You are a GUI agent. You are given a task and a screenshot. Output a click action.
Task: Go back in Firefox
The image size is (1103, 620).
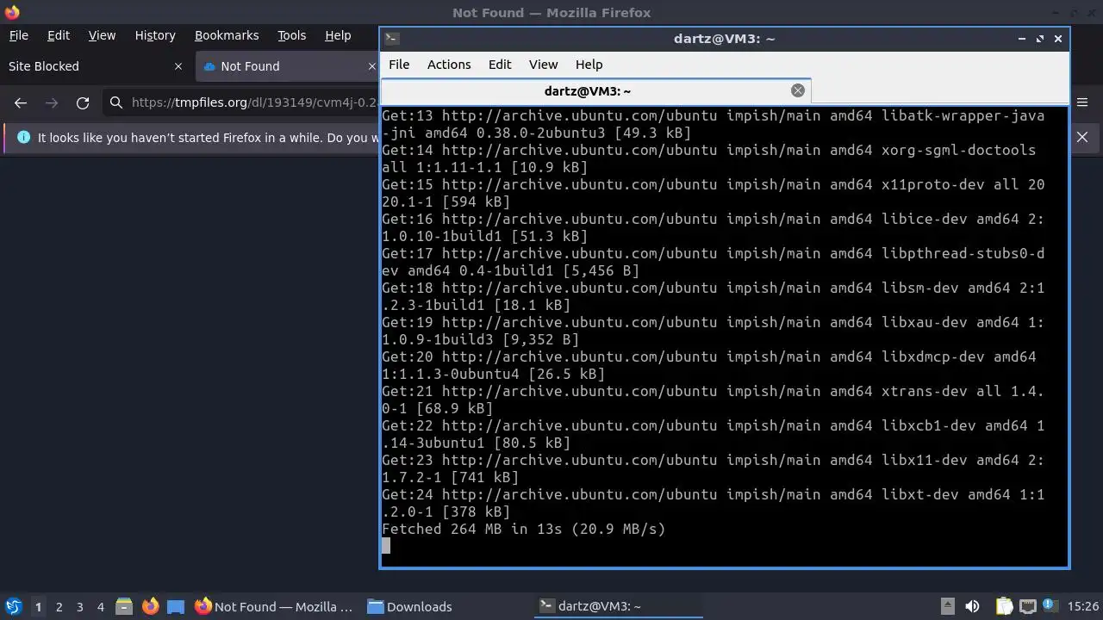tap(21, 102)
